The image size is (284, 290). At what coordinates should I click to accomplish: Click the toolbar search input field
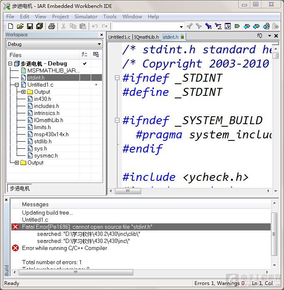coord(145,26)
